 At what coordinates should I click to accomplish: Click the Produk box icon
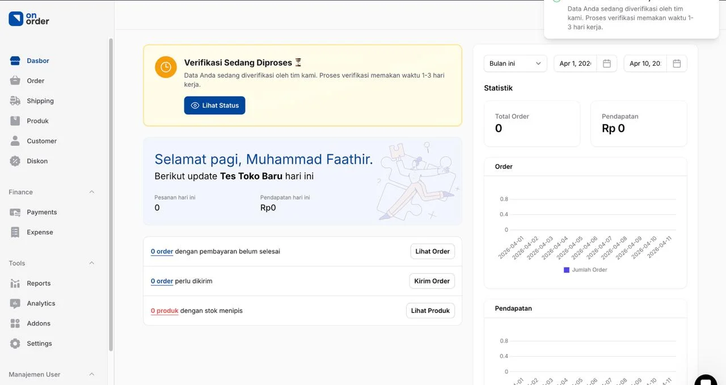click(x=15, y=121)
